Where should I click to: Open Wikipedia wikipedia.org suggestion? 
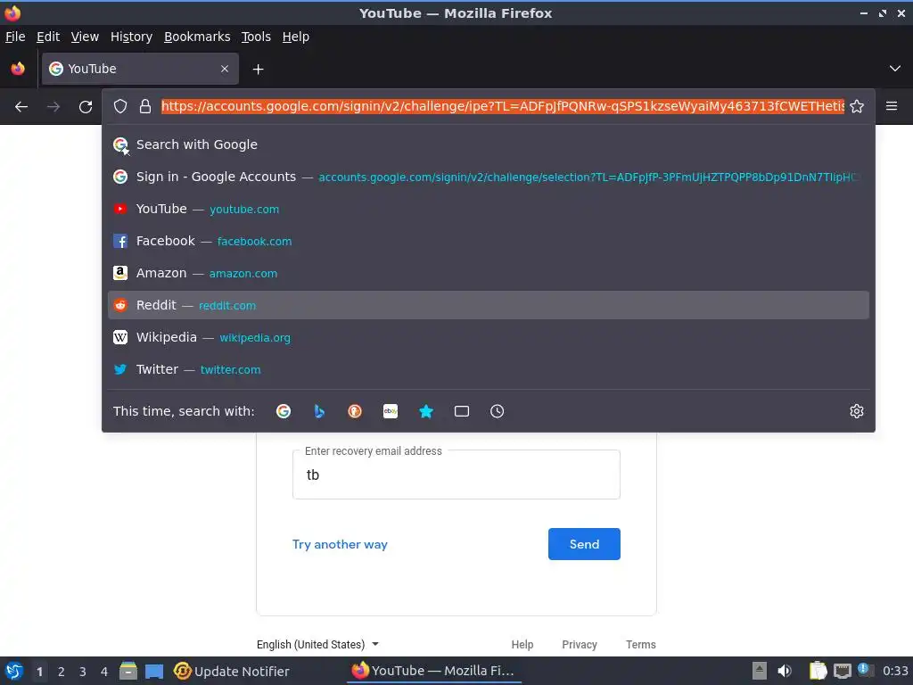tap(489, 337)
